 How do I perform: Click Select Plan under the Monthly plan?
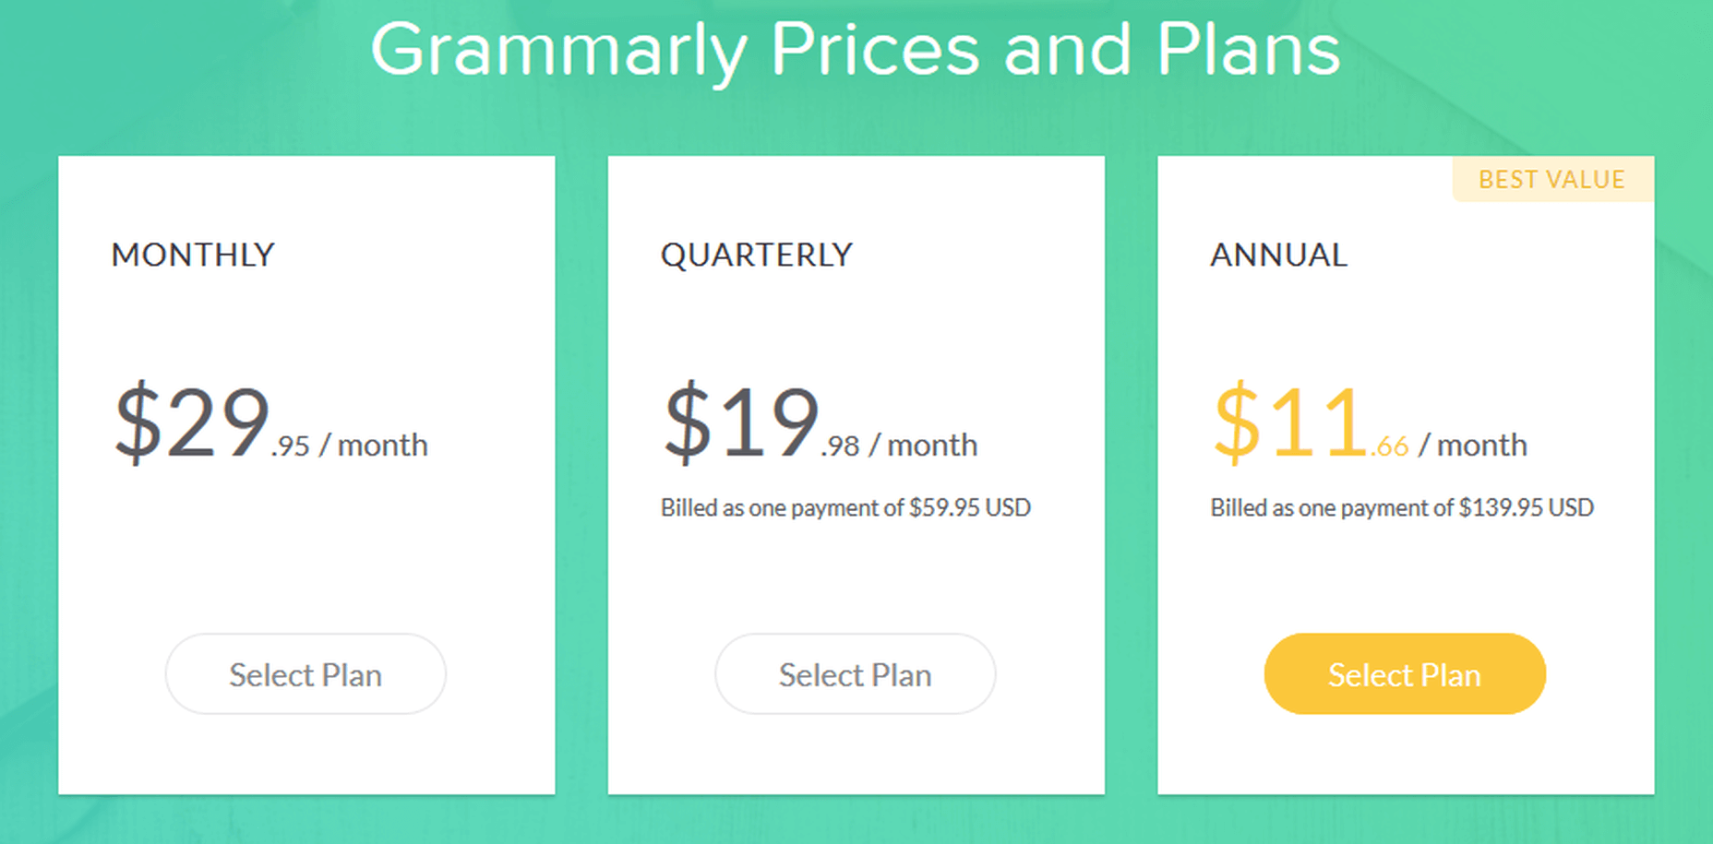(x=305, y=674)
